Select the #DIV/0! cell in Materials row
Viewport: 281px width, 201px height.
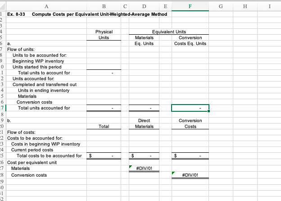pos(144,169)
